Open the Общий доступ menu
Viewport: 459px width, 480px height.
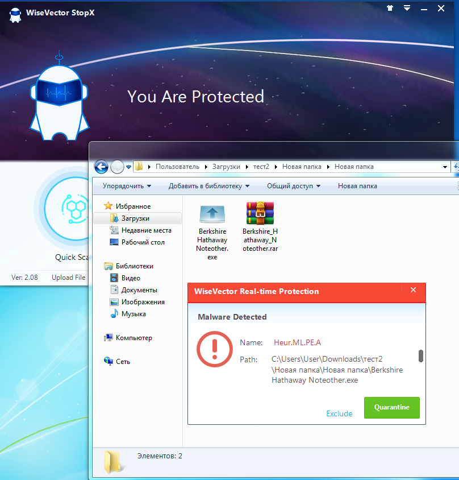[x=294, y=186]
